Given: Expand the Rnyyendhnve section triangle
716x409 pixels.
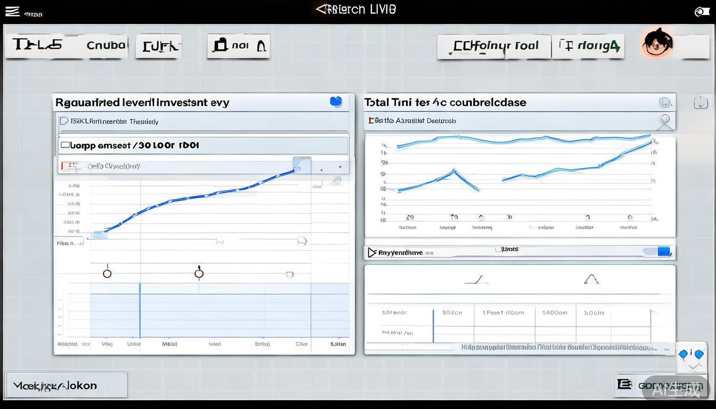Looking at the screenshot, I should (x=372, y=252).
